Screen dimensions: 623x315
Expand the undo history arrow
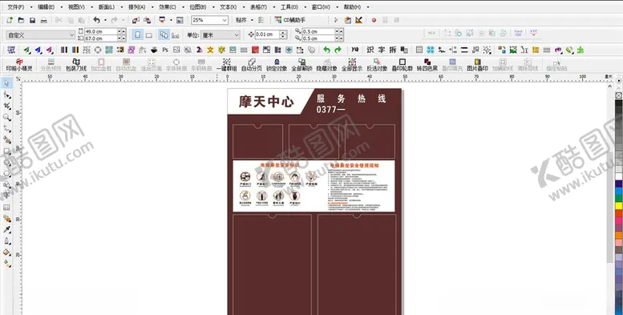click(105, 20)
